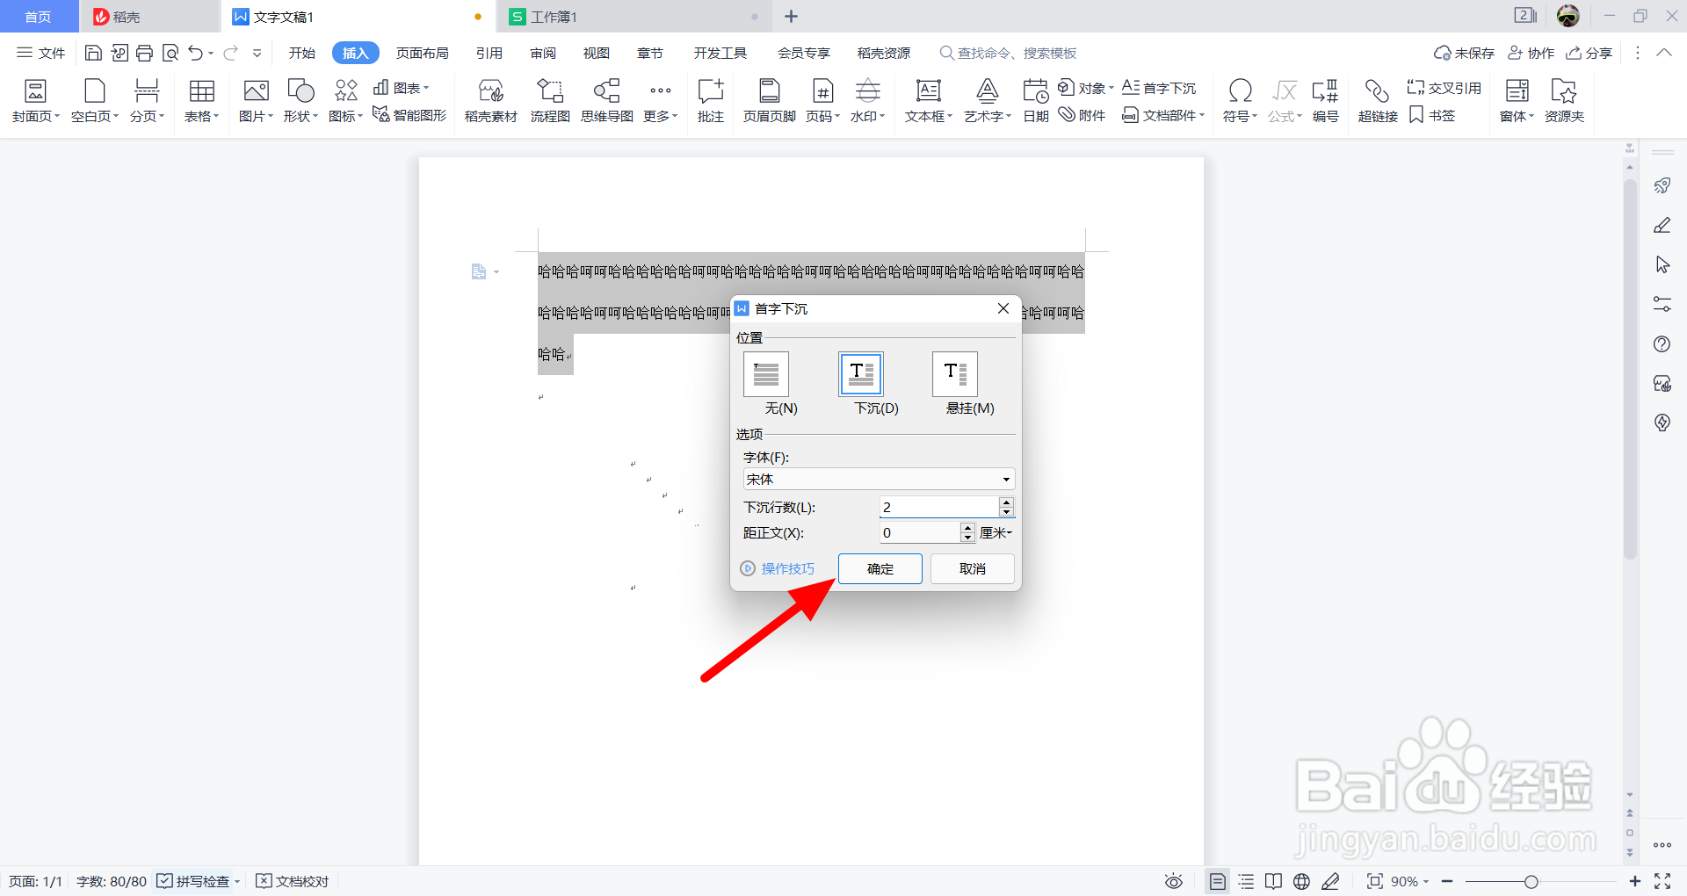1687x896 pixels.
Task: Insert page numbers (页码)
Action: pyautogui.click(x=822, y=101)
